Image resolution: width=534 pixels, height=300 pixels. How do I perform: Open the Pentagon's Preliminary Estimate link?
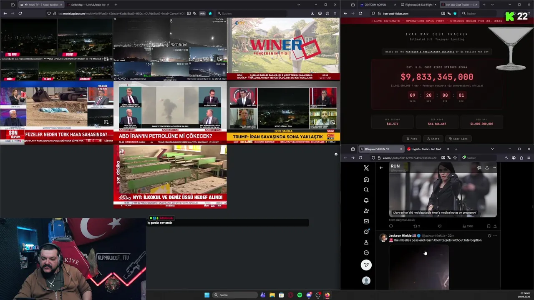pyautogui.click(x=430, y=52)
